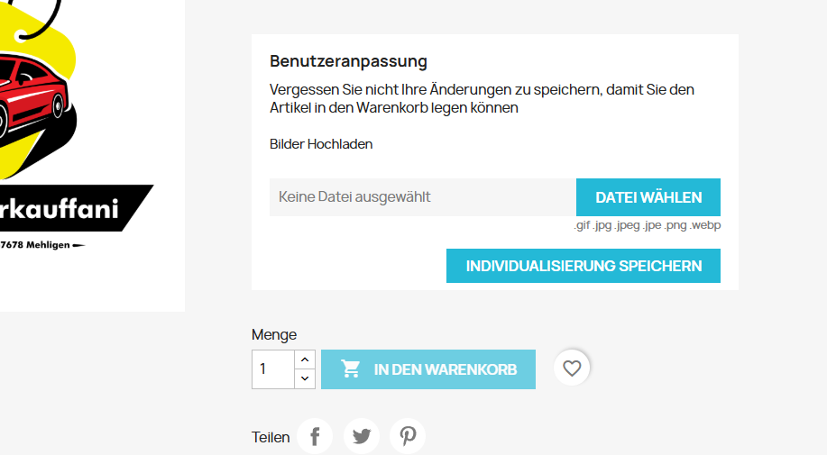Click the Datei wählen button

coord(648,197)
